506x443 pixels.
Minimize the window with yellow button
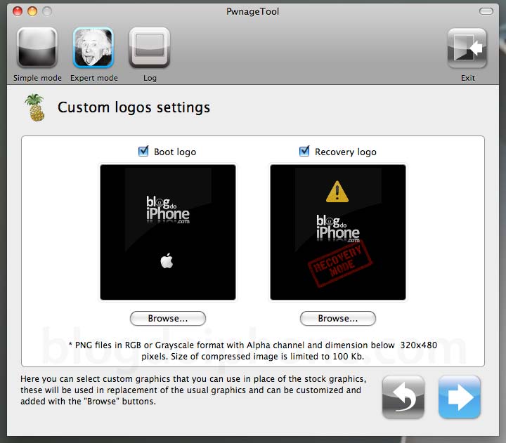click(32, 11)
